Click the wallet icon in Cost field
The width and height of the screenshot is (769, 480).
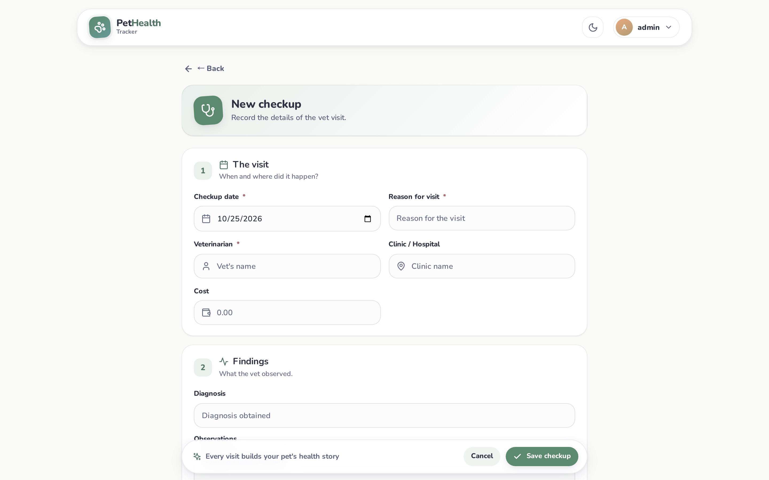click(x=206, y=313)
